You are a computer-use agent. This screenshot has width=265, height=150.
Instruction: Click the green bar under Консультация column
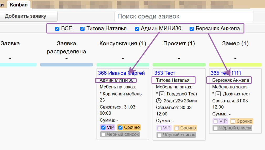pyautogui.click(x=123, y=65)
